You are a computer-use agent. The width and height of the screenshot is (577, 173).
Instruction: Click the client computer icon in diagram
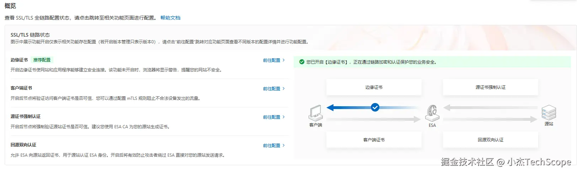tap(316, 113)
